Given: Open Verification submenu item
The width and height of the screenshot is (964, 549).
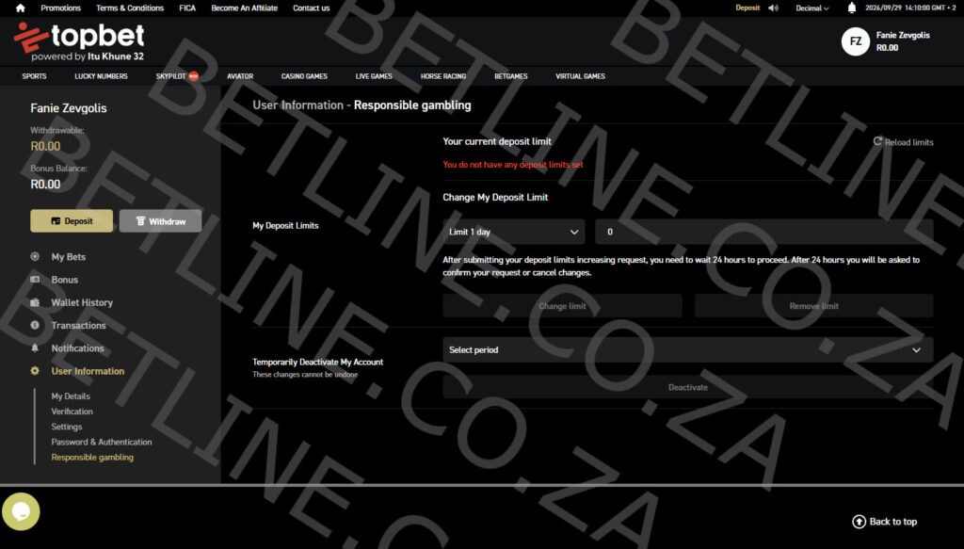Looking at the screenshot, I should (72, 412).
